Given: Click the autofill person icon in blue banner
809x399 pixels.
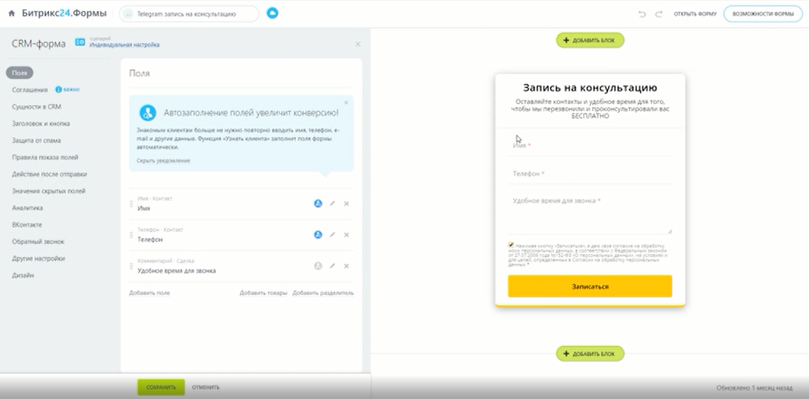Looking at the screenshot, I should (x=148, y=113).
